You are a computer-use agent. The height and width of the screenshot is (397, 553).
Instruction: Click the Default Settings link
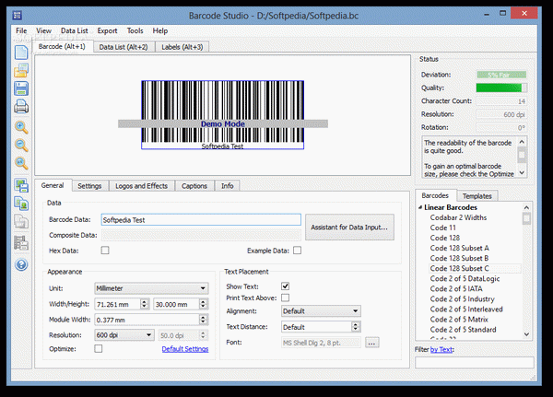tap(185, 349)
